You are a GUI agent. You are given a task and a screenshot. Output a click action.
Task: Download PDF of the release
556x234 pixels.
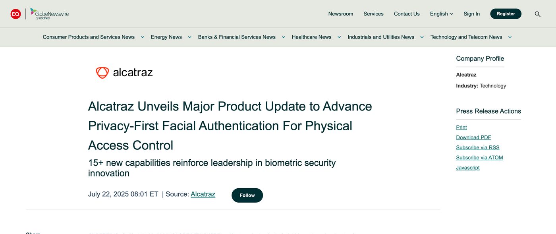click(473, 137)
